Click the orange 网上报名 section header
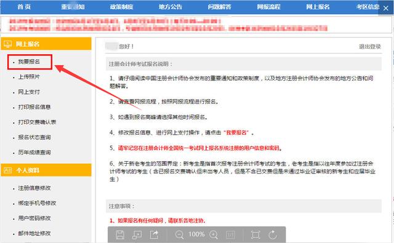394x243 pixels. click(x=46, y=44)
